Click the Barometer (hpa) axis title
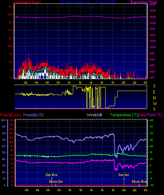 click(x=144, y=2)
